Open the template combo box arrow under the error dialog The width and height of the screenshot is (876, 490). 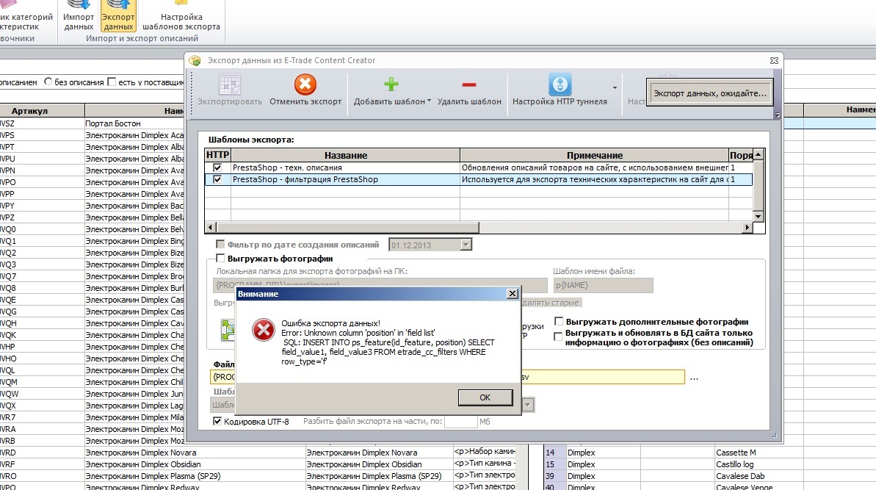(x=528, y=405)
